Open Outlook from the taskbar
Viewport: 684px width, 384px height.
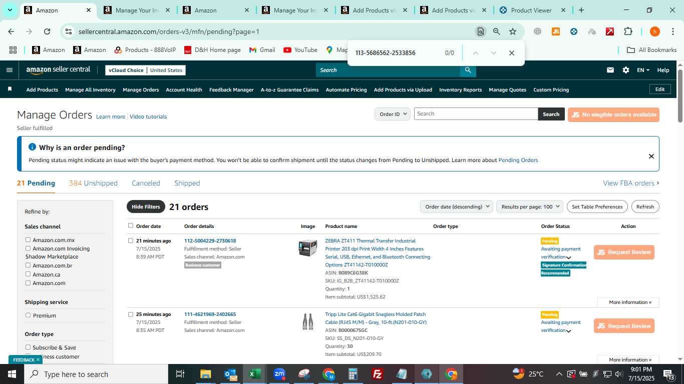230,374
